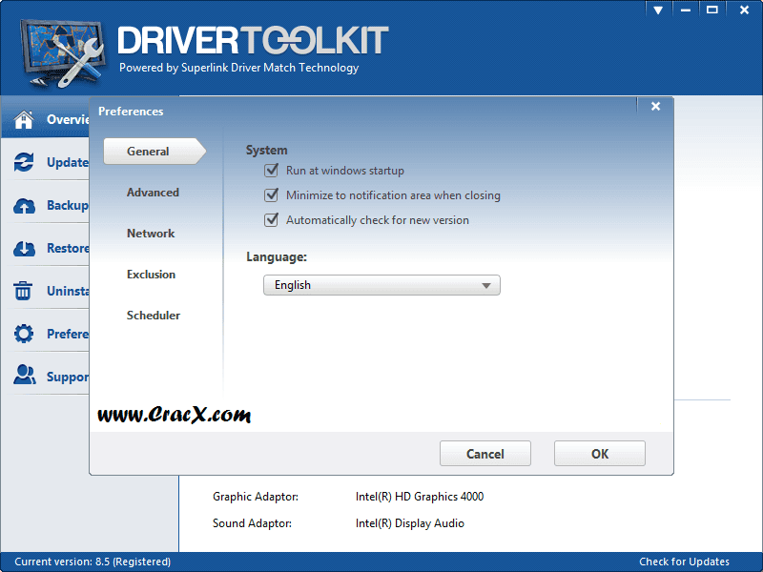Open the Update section label in the sidebar
Image resolution: width=763 pixels, height=572 pixels.
click(x=68, y=162)
